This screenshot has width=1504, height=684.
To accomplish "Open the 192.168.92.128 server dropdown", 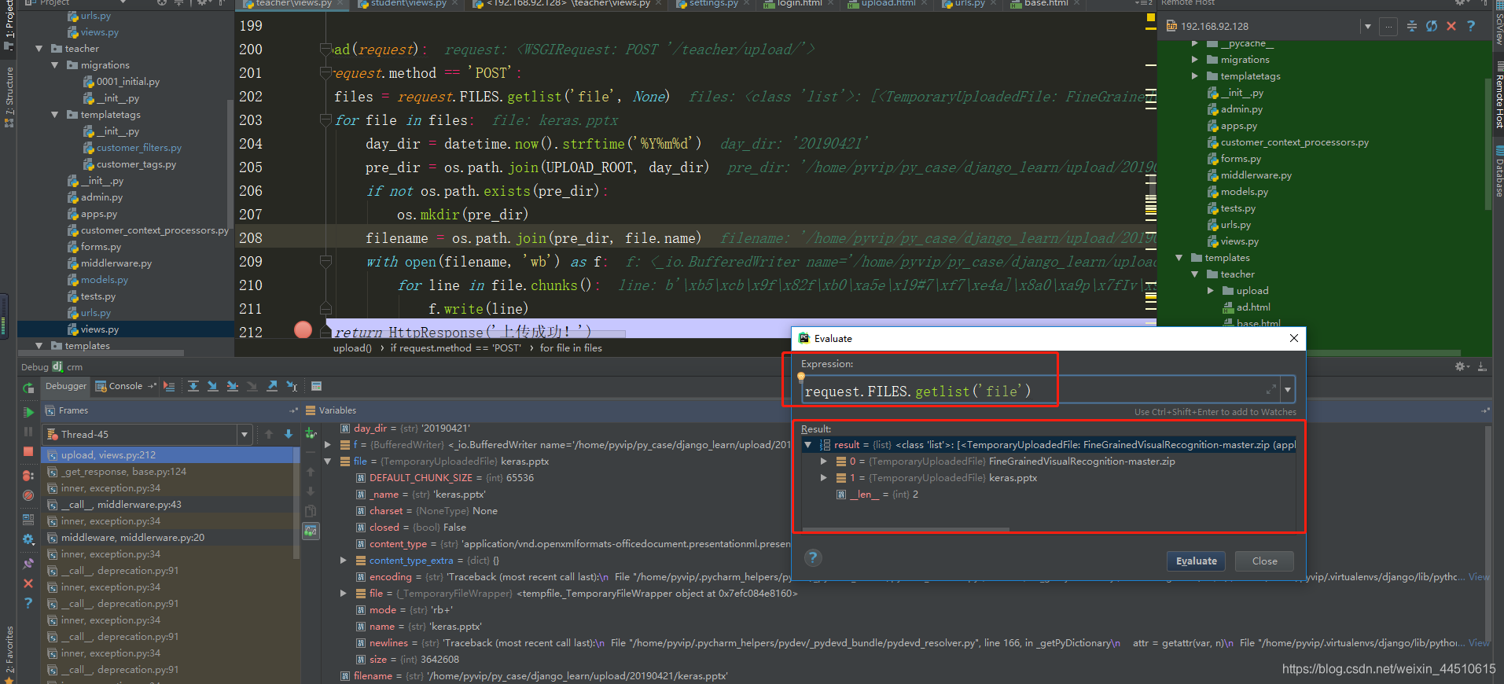I will click(1368, 26).
